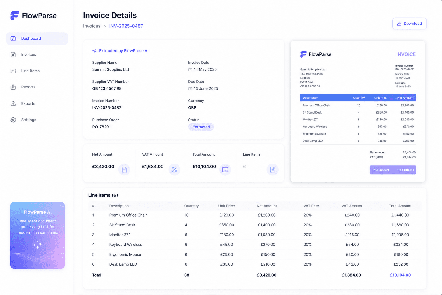Click the Invoices document icon in sidebar
Image resolution: width=442 pixels, height=295 pixels.
coord(13,55)
